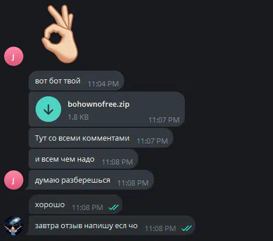Click the 1.8 KB file size label
Screen dimensions: 273x241
[x=78, y=117]
